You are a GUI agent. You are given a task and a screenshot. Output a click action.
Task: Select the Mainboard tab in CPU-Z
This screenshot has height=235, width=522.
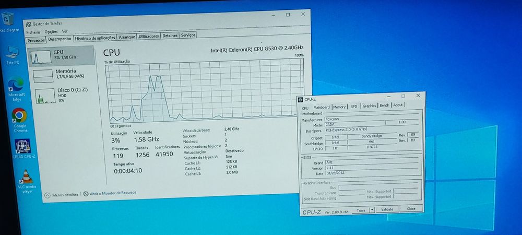(322, 107)
